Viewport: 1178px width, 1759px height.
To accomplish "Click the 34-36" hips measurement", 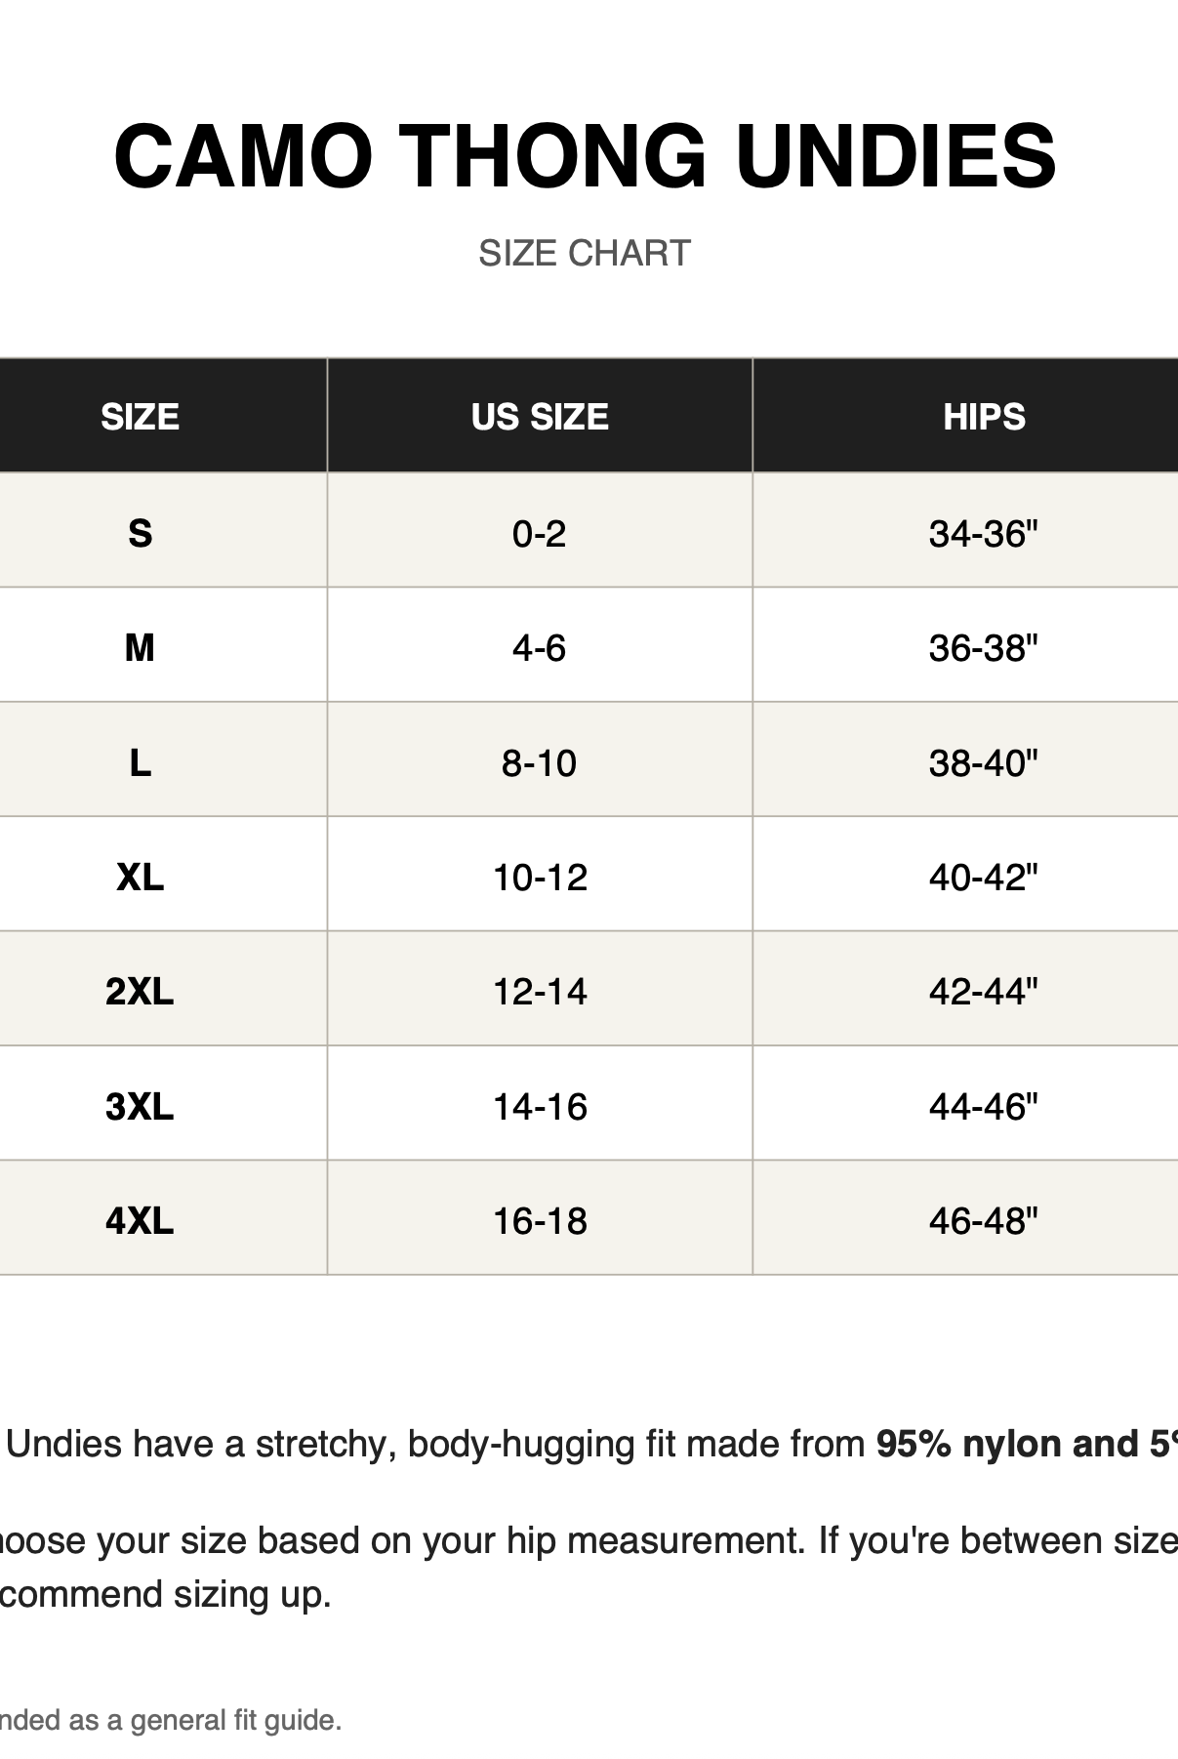I will tap(984, 533).
